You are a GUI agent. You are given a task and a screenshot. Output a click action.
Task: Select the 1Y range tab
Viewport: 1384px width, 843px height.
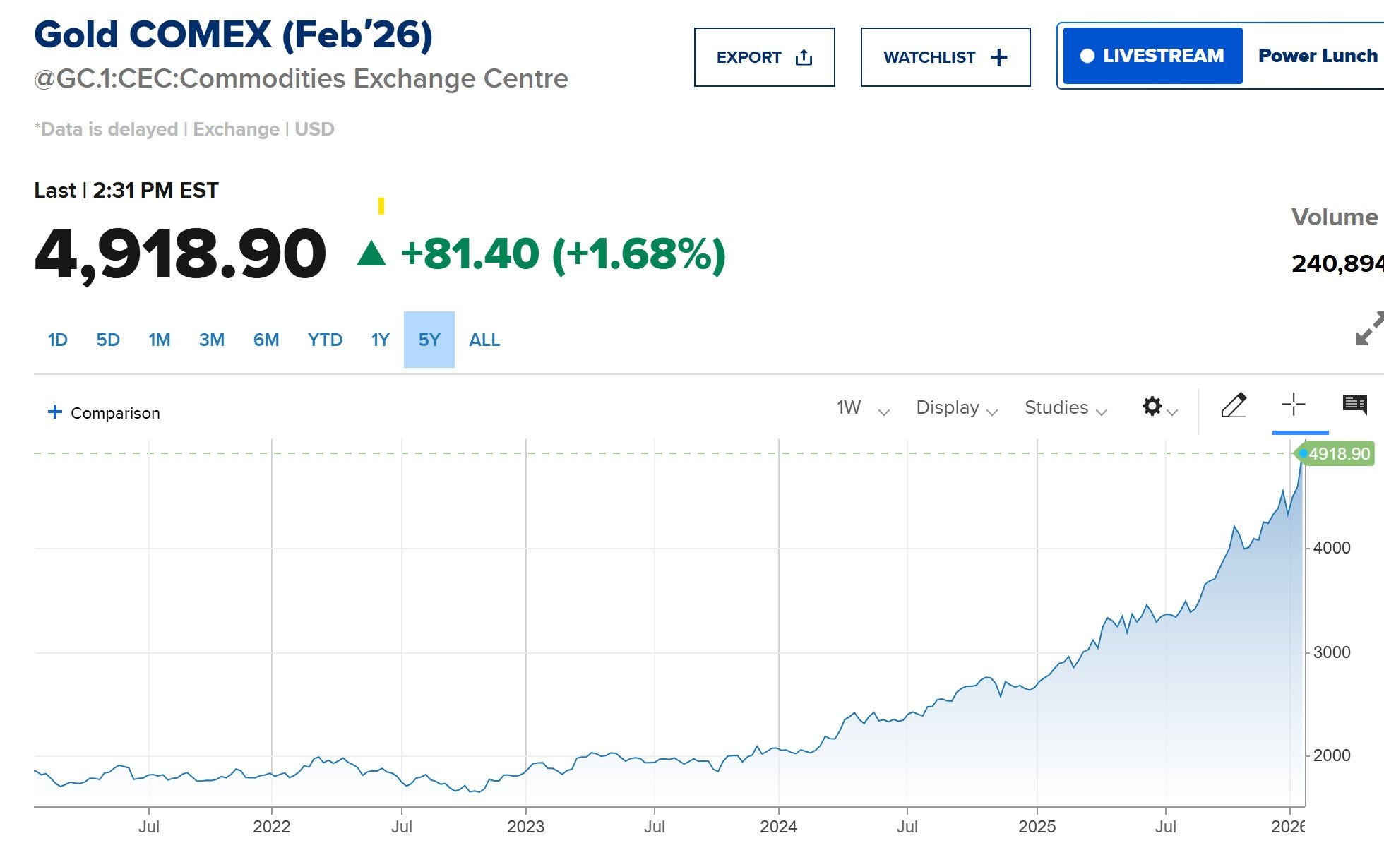point(380,340)
